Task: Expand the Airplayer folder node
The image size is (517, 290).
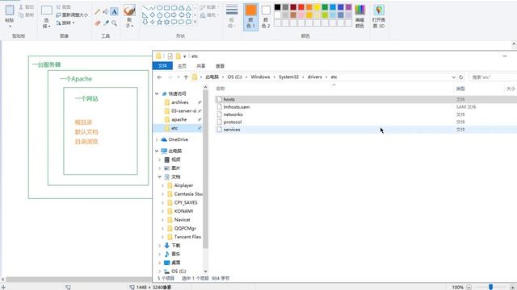Action: click(x=162, y=185)
